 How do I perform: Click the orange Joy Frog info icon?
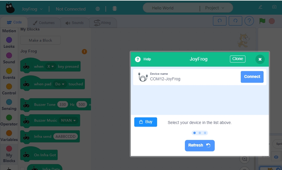pos(84,52)
